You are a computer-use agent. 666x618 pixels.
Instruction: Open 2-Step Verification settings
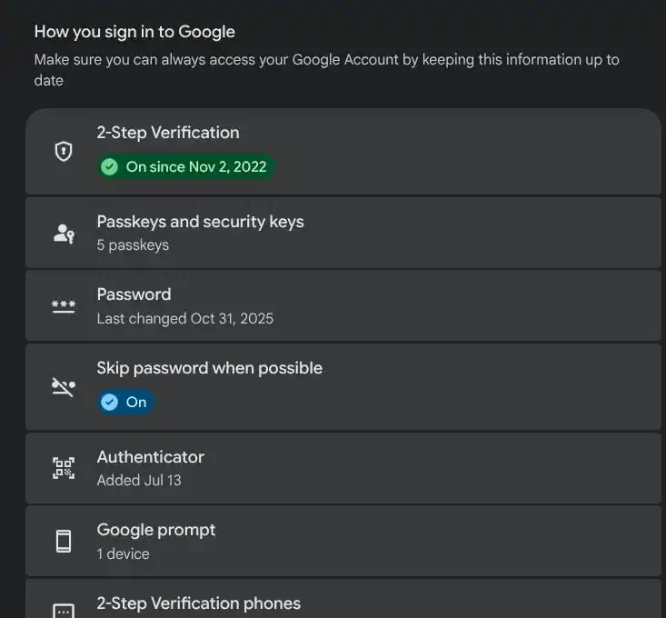[x=343, y=152]
